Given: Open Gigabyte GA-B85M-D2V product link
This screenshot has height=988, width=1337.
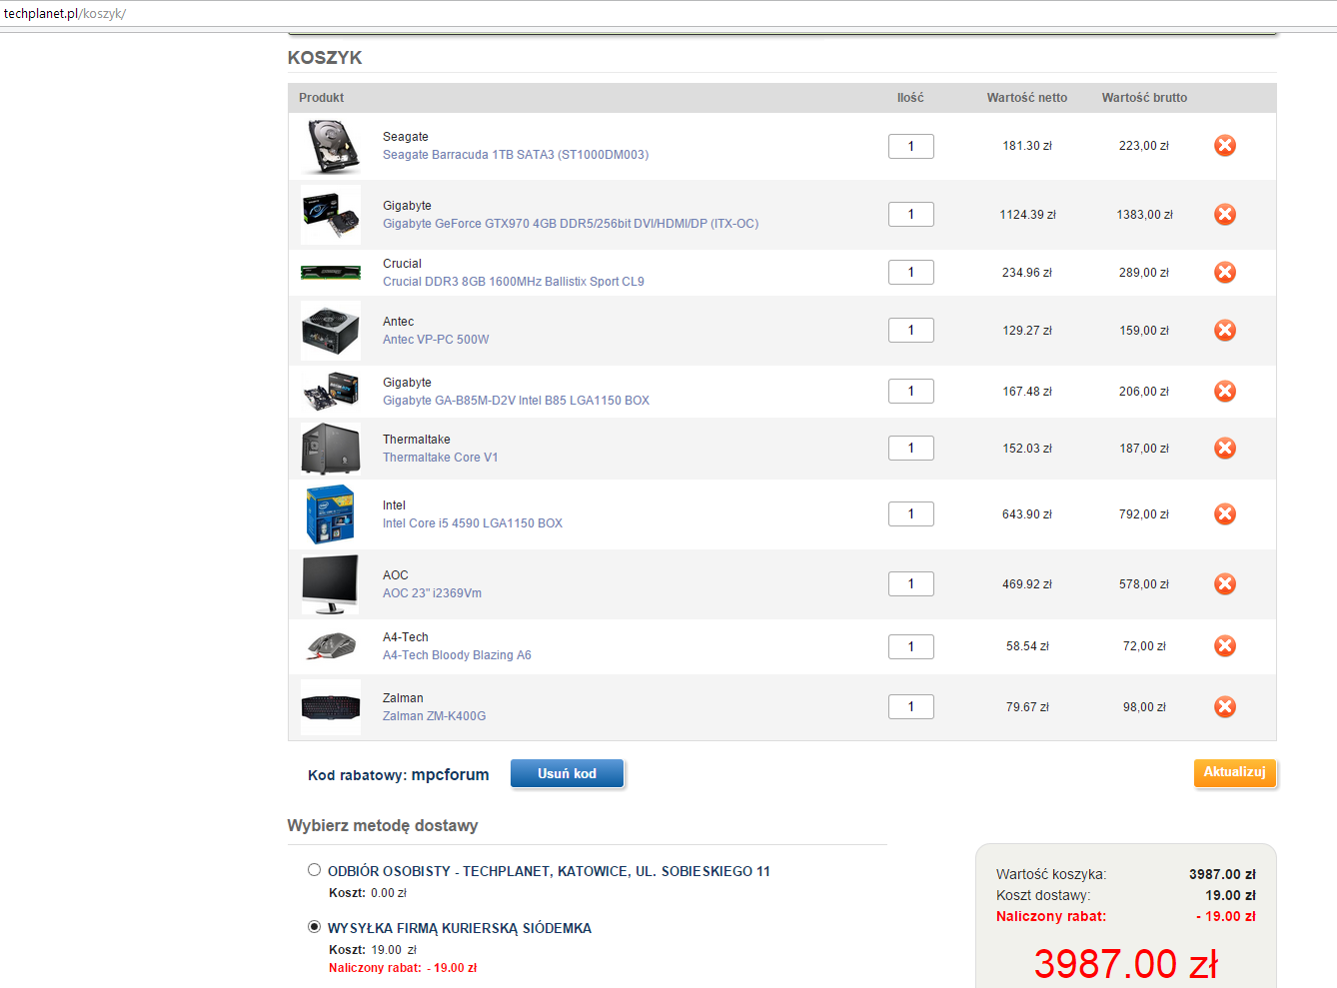Looking at the screenshot, I should tap(516, 401).
